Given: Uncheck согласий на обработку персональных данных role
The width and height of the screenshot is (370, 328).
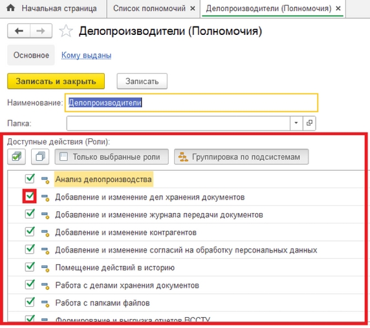Looking at the screenshot, I should [x=30, y=249].
